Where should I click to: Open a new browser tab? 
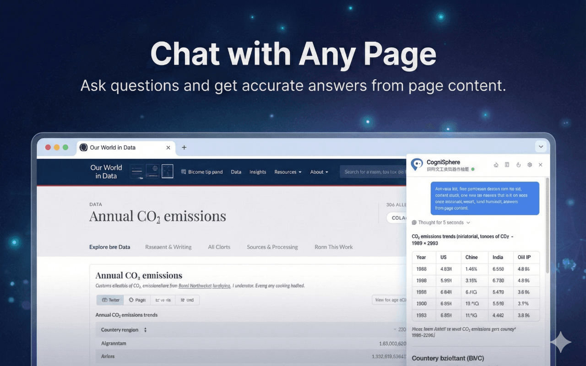pyautogui.click(x=184, y=147)
